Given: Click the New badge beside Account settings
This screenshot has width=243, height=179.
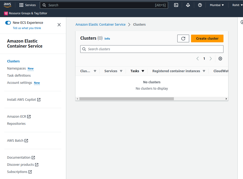Looking at the screenshot, I should point(37,83).
